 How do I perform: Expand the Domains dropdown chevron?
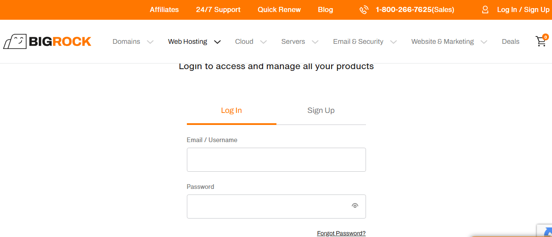point(150,42)
